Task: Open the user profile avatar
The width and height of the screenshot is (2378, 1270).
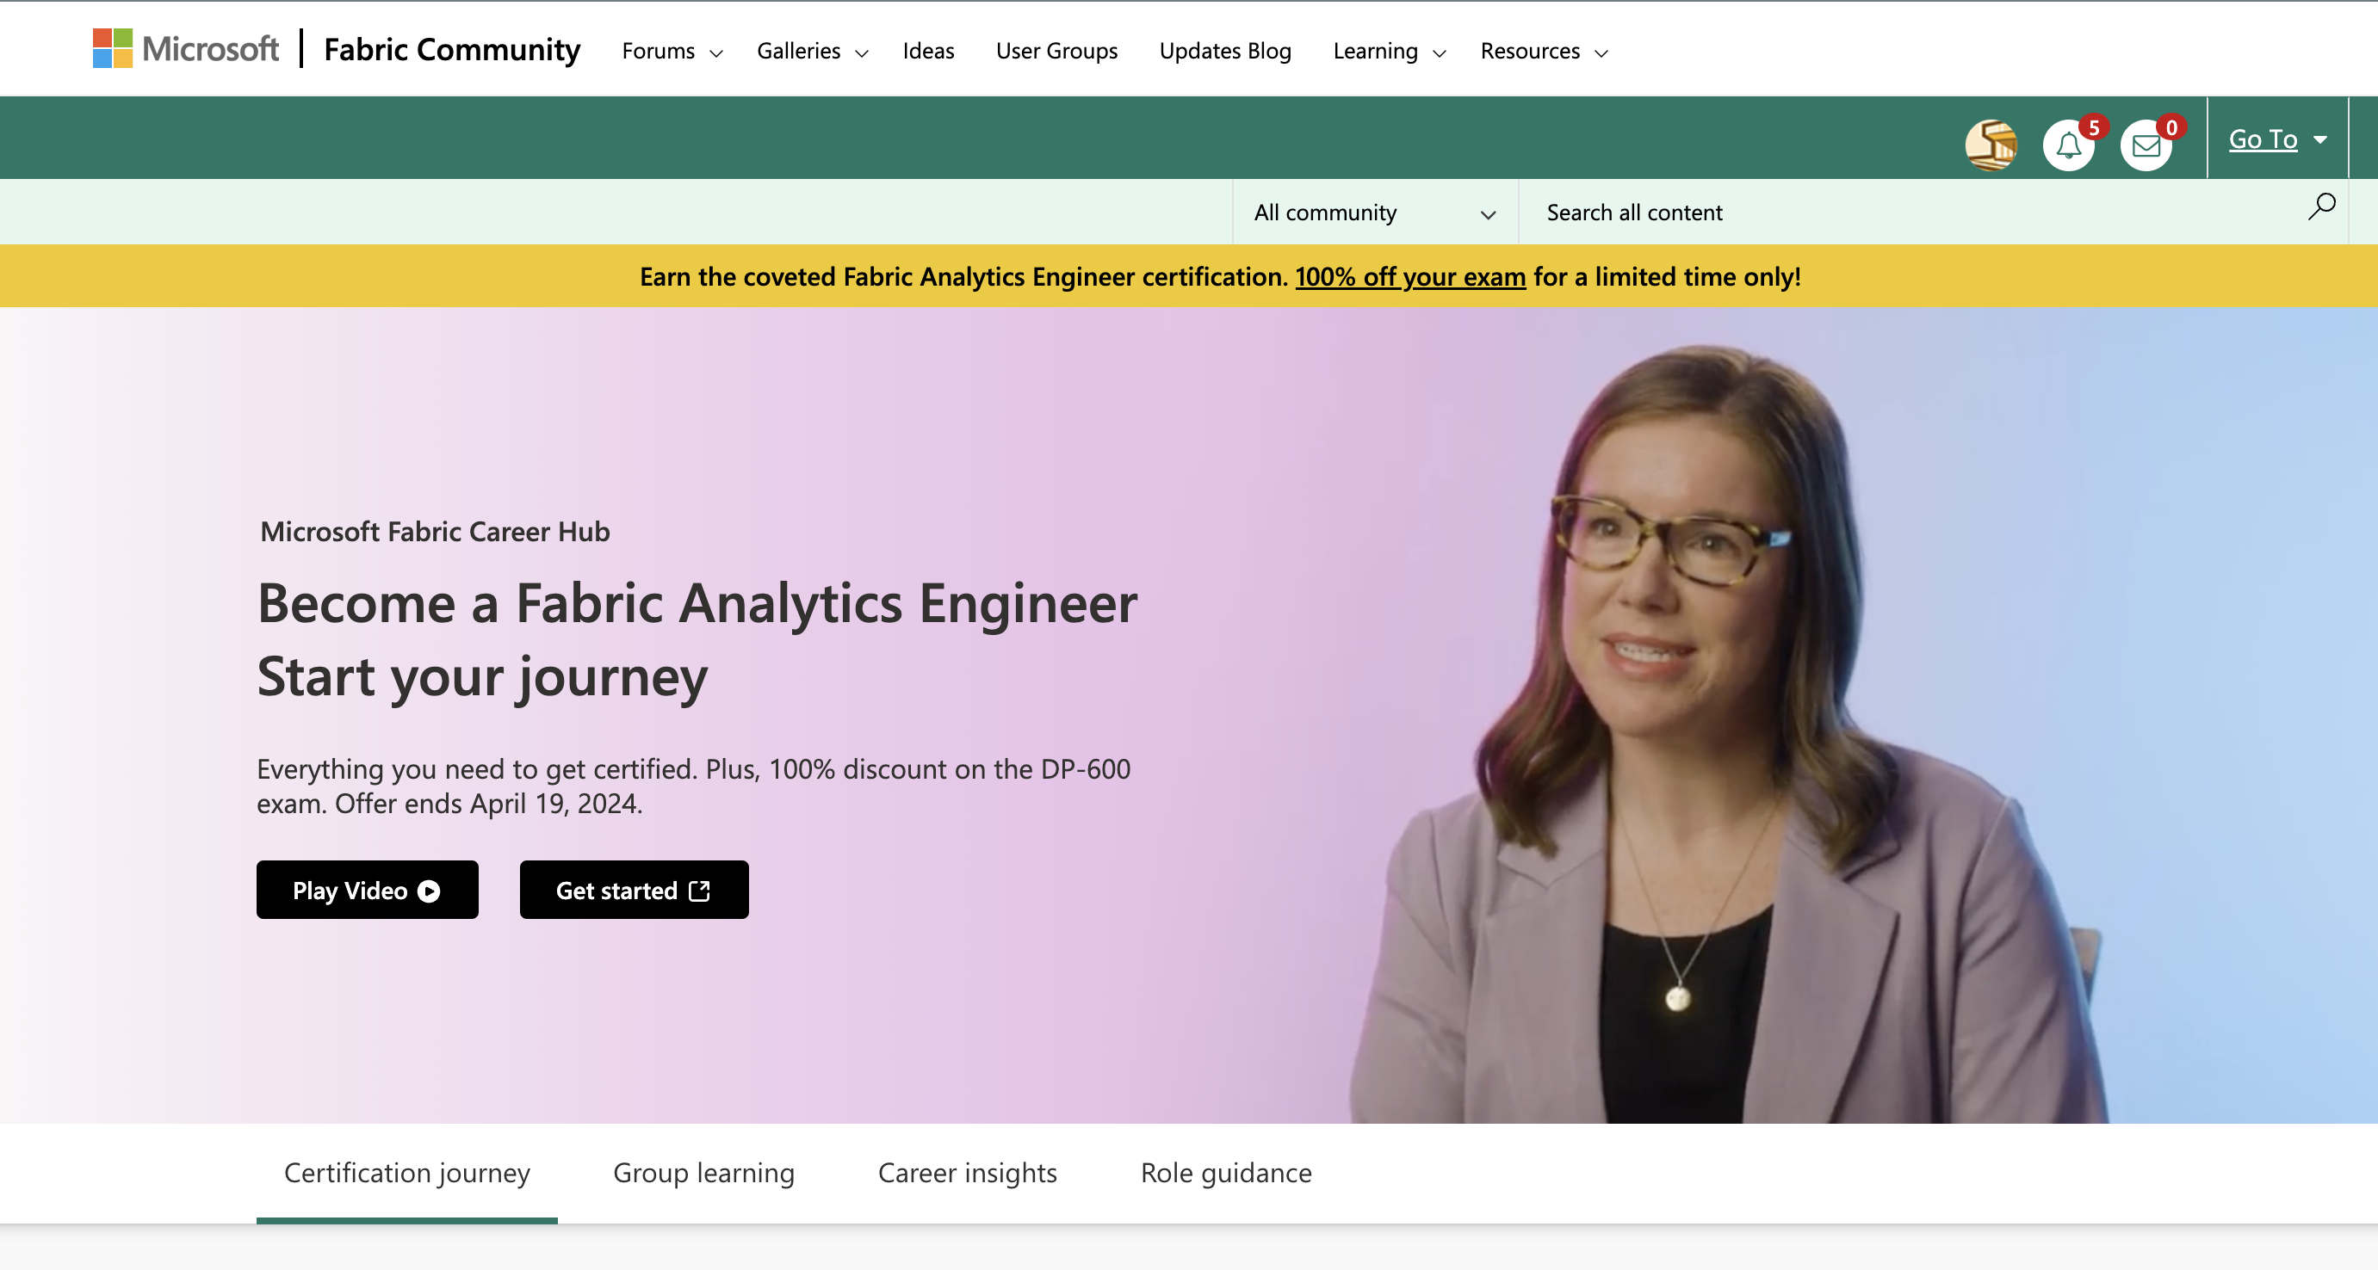Action: [x=1991, y=144]
